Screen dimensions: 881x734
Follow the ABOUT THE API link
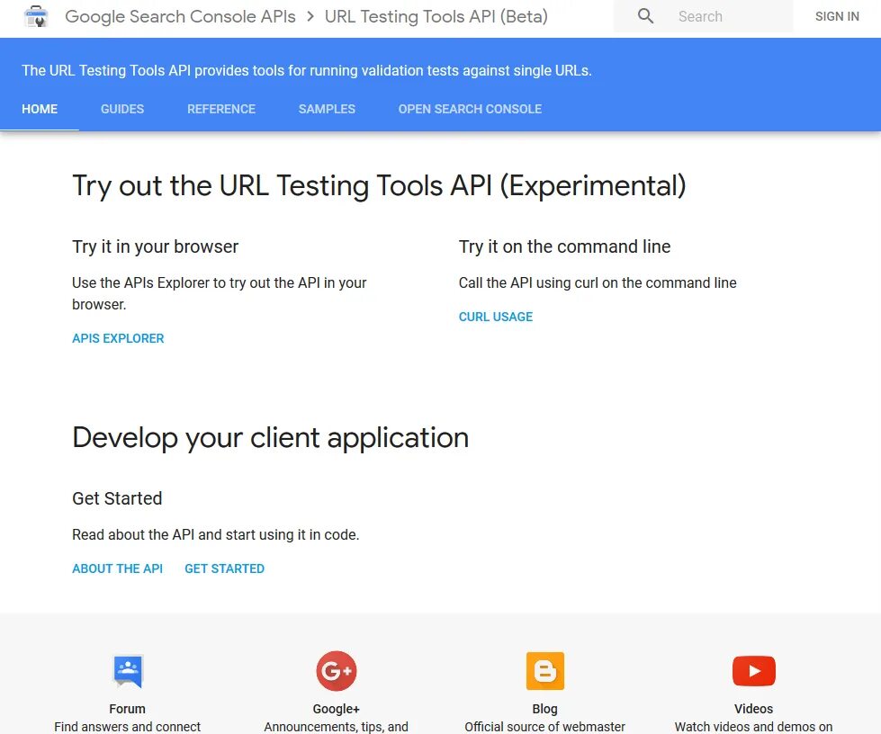tap(117, 568)
